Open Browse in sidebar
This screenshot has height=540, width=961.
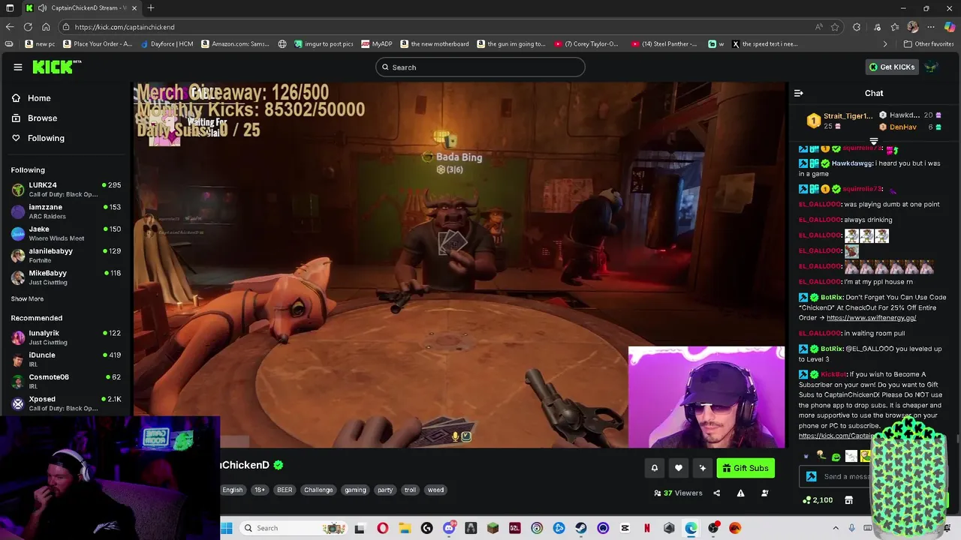(42, 118)
